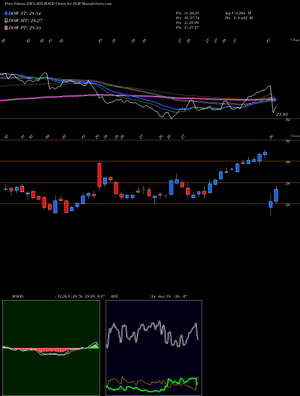Click the MACD '(12,26,9) 28.76, 28.39, 0.37' values
Screen dimensions: 300x396
click(79, 296)
